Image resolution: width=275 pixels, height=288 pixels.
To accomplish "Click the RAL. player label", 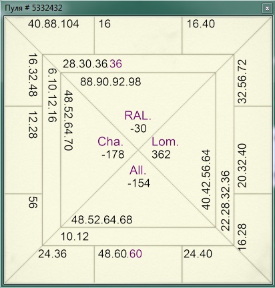I will coord(138,116).
